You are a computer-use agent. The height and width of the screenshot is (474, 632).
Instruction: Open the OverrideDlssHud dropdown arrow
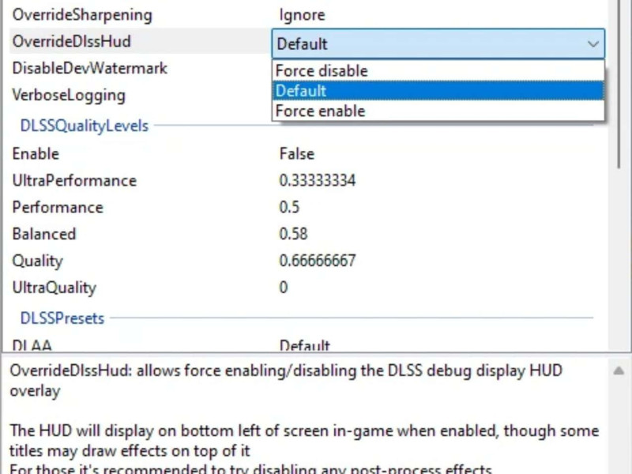click(x=592, y=43)
